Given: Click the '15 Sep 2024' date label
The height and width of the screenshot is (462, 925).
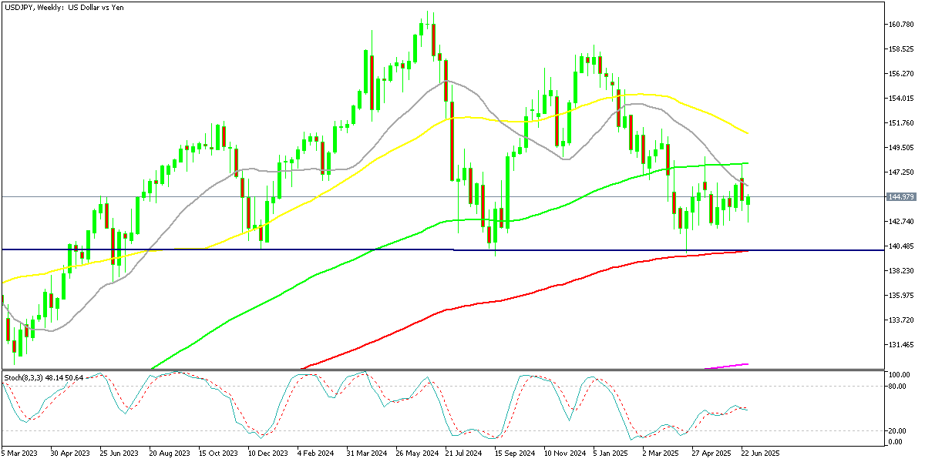Looking at the screenshot, I should click(514, 454).
